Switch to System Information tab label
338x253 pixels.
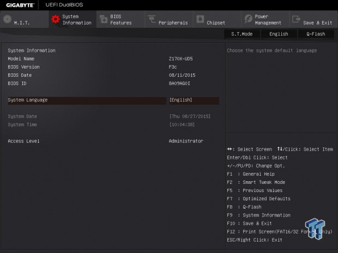point(77,20)
